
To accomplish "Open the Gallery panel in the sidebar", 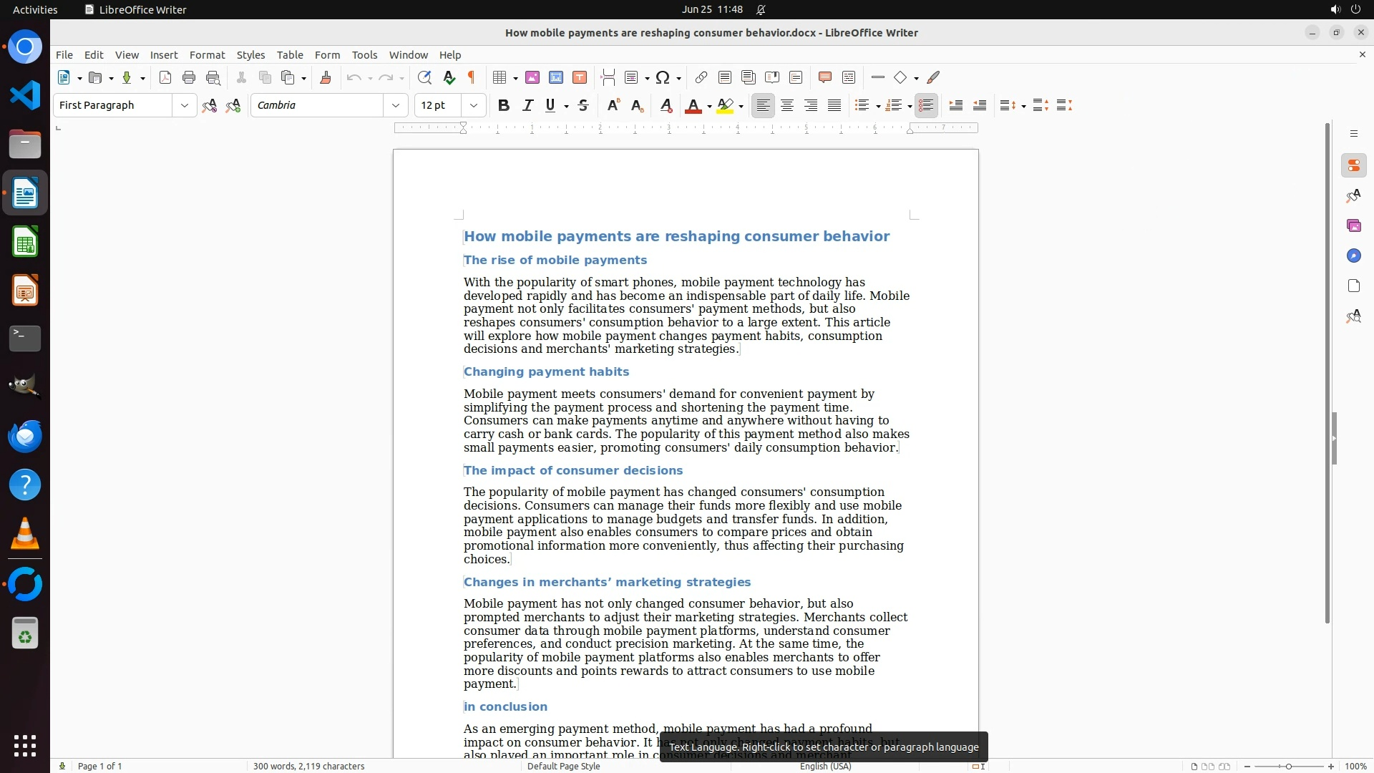I will coord(1353,225).
